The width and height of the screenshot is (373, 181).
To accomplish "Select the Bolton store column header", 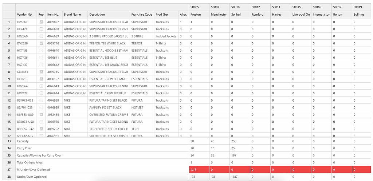I will click(x=342, y=15).
